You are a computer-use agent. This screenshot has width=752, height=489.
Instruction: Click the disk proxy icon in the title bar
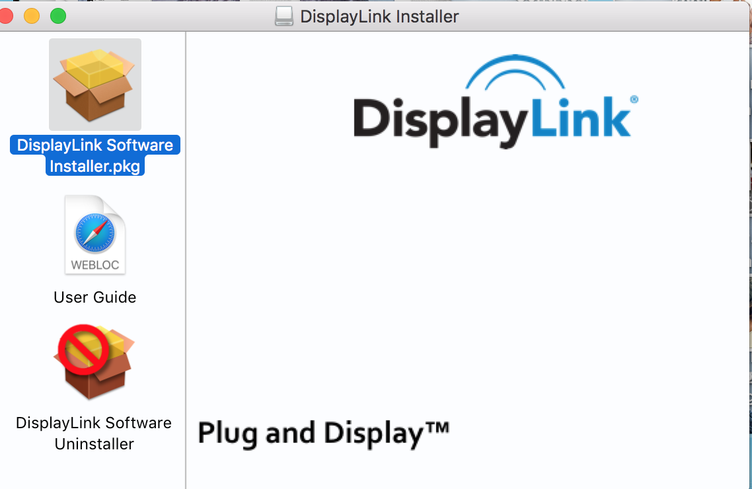(284, 17)
